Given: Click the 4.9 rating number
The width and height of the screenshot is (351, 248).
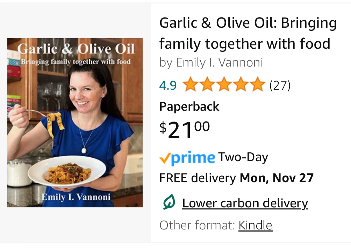Looking at the screenshot, I should (x=168, y=85).
